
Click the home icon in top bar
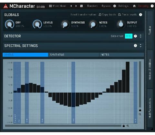pyautogui.click(x=134, y=6)
